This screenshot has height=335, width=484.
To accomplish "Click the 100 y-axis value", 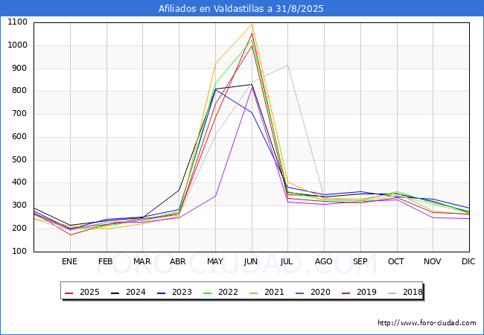I will tap(20, 252).
